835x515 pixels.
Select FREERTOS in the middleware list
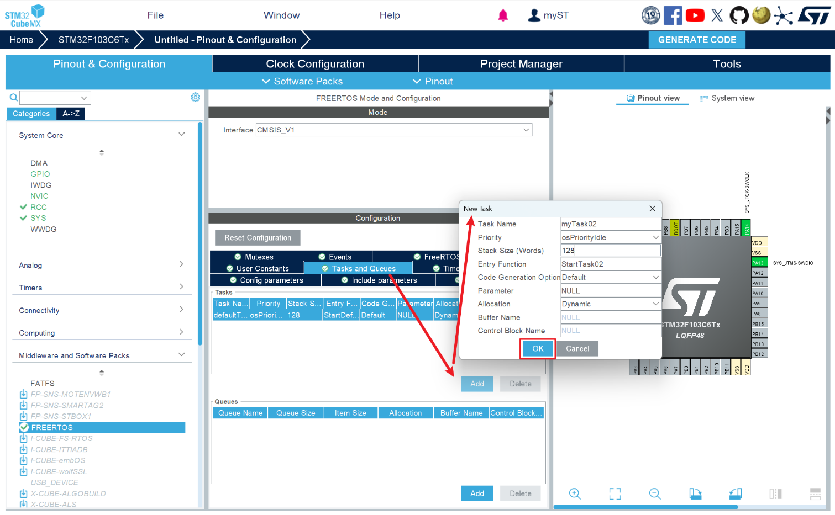102,427
